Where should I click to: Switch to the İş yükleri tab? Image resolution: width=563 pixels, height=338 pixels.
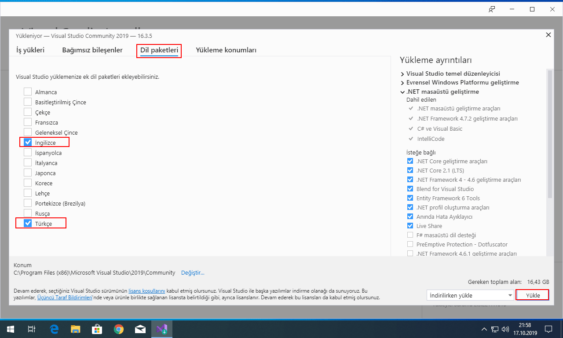pos(30,50)
